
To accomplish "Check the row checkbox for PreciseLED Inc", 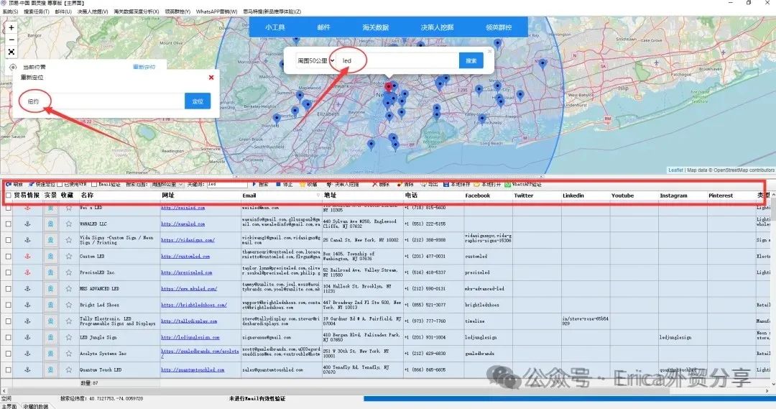I will tap(8, 272).
